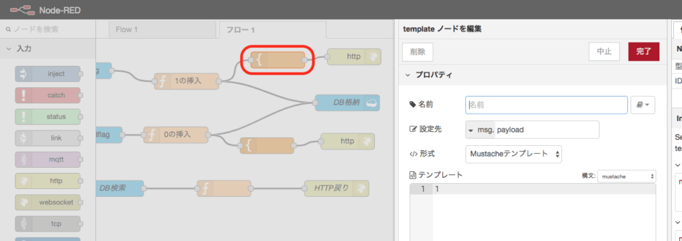682x241 pixels.
Task: Open the book icon dropdown beside 名前
Action: [x=643, y=105]
